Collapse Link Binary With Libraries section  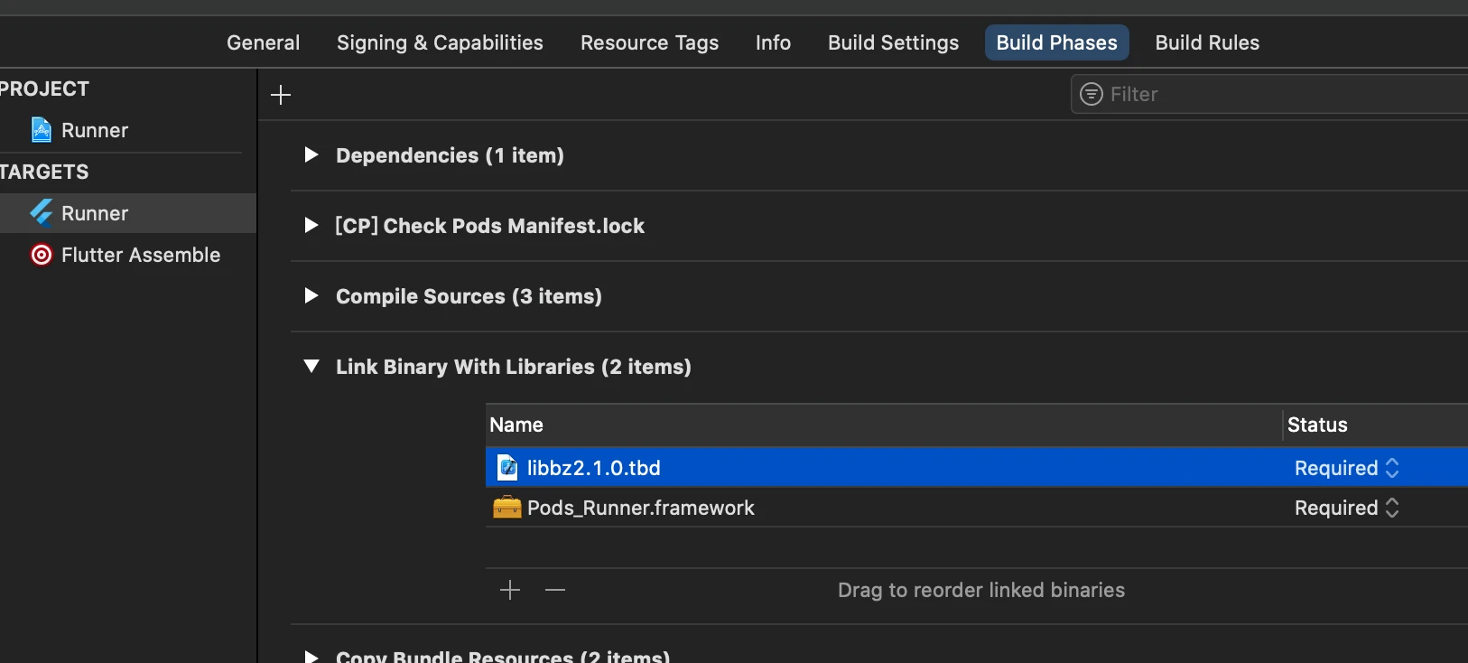311,367
